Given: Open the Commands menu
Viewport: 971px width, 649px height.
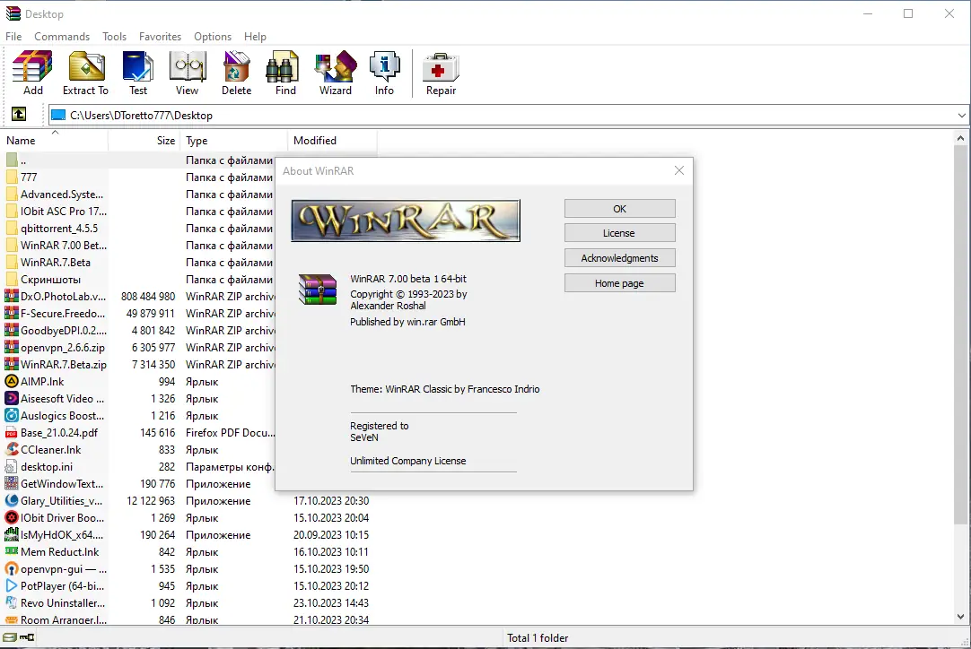Looking at the screenshot, I should click(62, 37).
